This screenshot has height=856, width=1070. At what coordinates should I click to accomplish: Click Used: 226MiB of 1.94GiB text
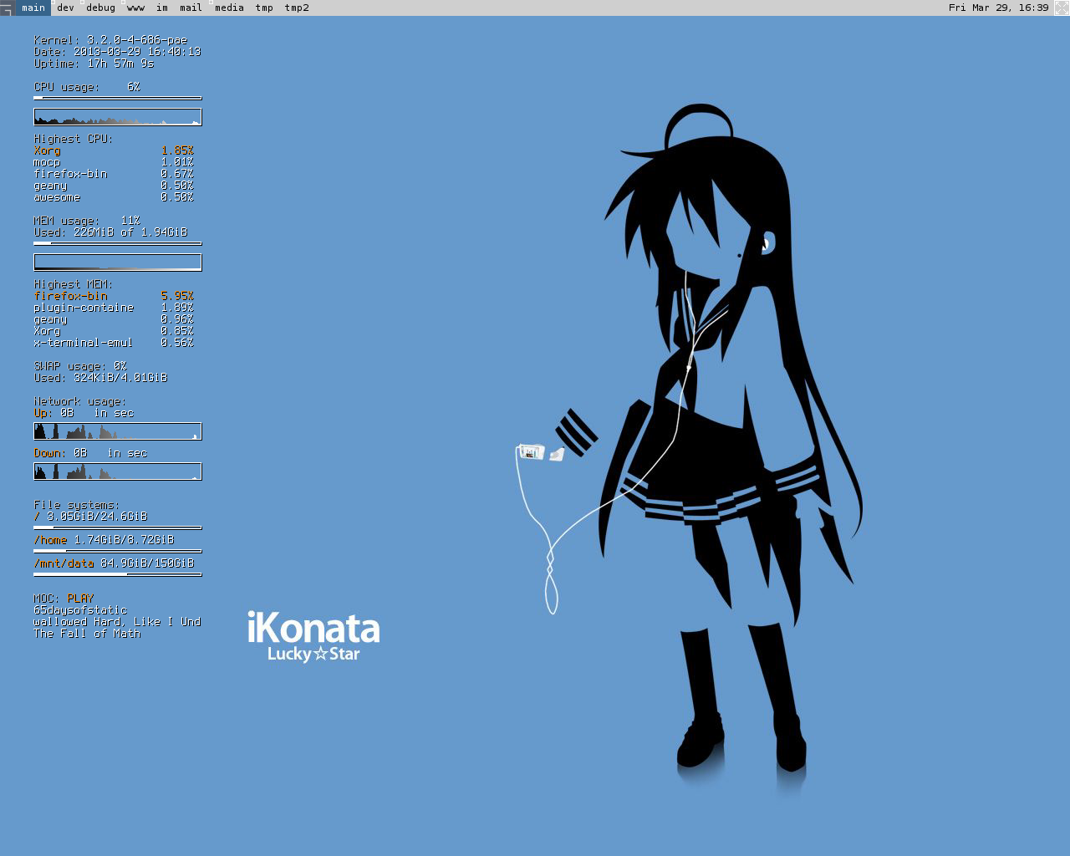110,232
